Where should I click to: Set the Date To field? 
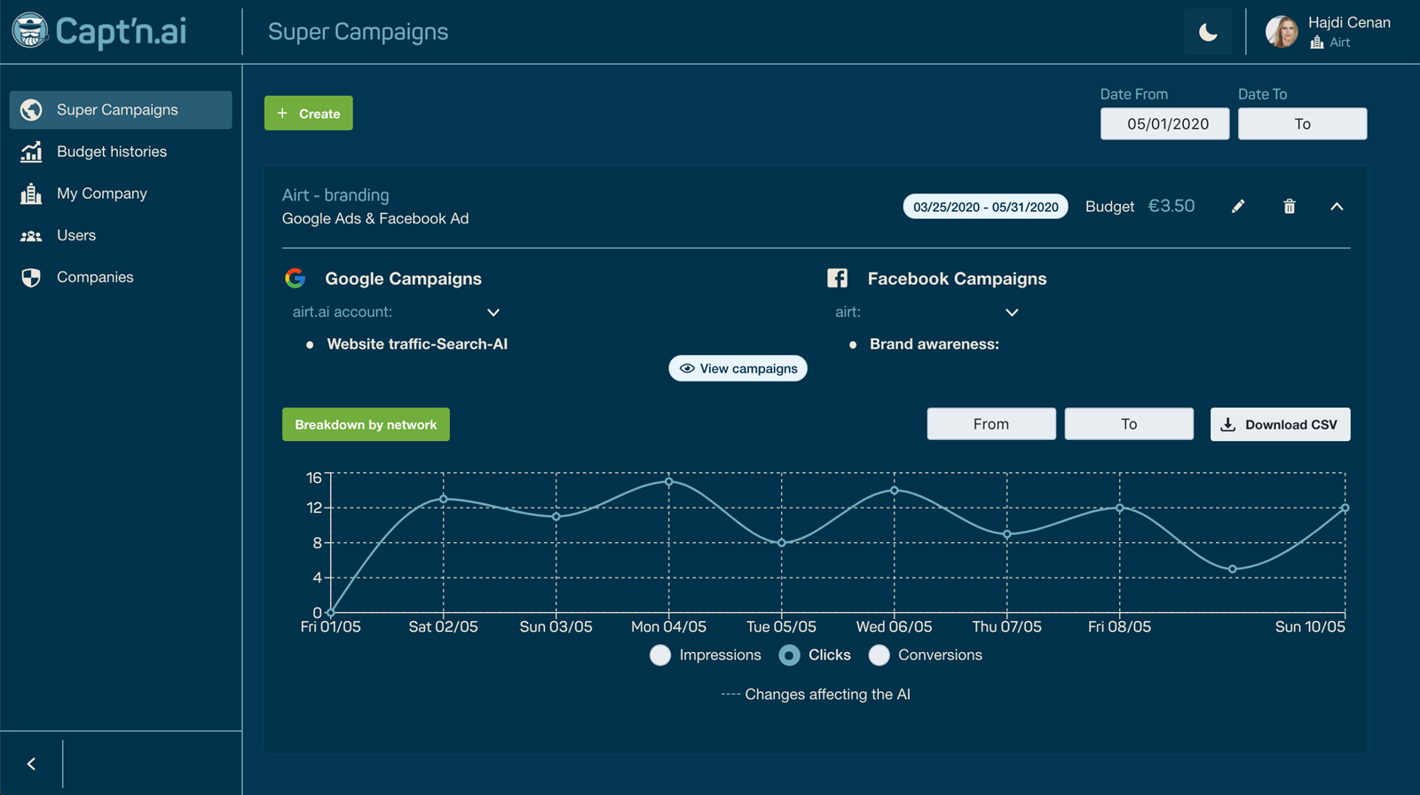[x=1302, y=124]
